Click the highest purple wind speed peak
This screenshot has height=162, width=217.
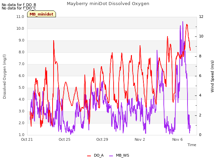point(183,22)
